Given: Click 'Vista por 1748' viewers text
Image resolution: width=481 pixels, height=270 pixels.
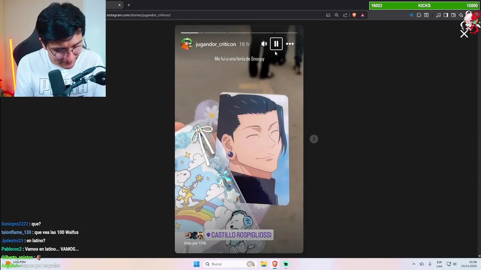Looking at the screenshot, I should pyautogui.click(x=195, y=243).
